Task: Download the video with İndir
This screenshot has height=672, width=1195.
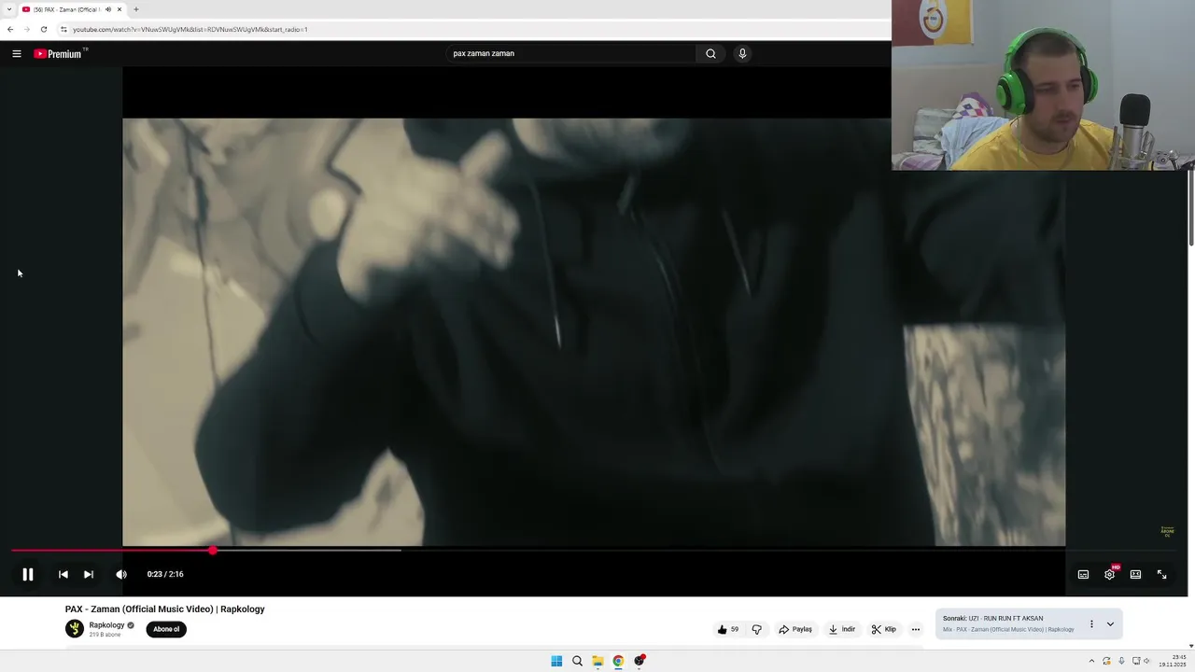Action: (x=842, y=629)
